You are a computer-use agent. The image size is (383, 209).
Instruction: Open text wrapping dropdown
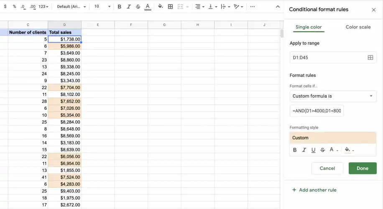point(225,7)
